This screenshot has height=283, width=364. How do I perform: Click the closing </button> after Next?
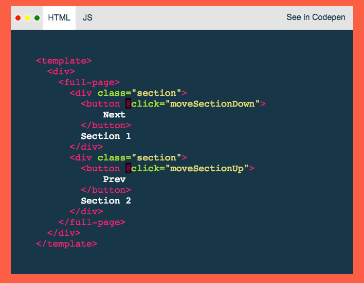click(106, 126)
